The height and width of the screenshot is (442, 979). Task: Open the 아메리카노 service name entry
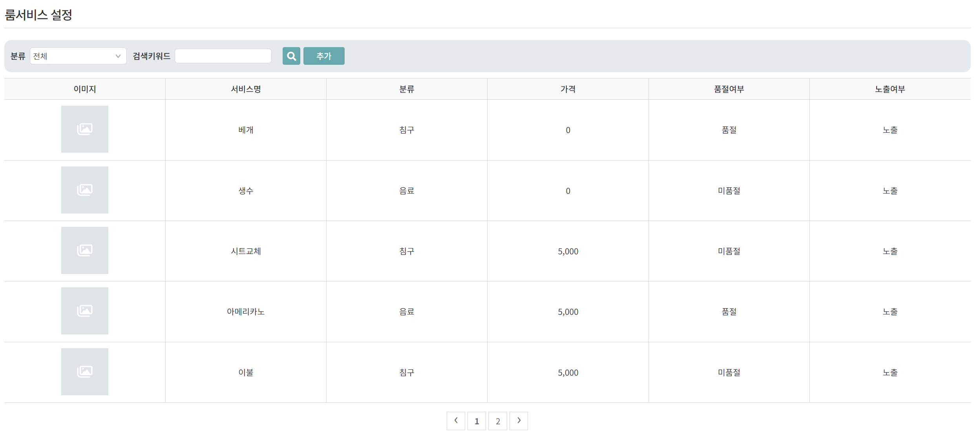pos(246,312)
